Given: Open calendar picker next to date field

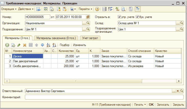Looking at the screenshot, I should pyautogui.click(x=88, y=17).
